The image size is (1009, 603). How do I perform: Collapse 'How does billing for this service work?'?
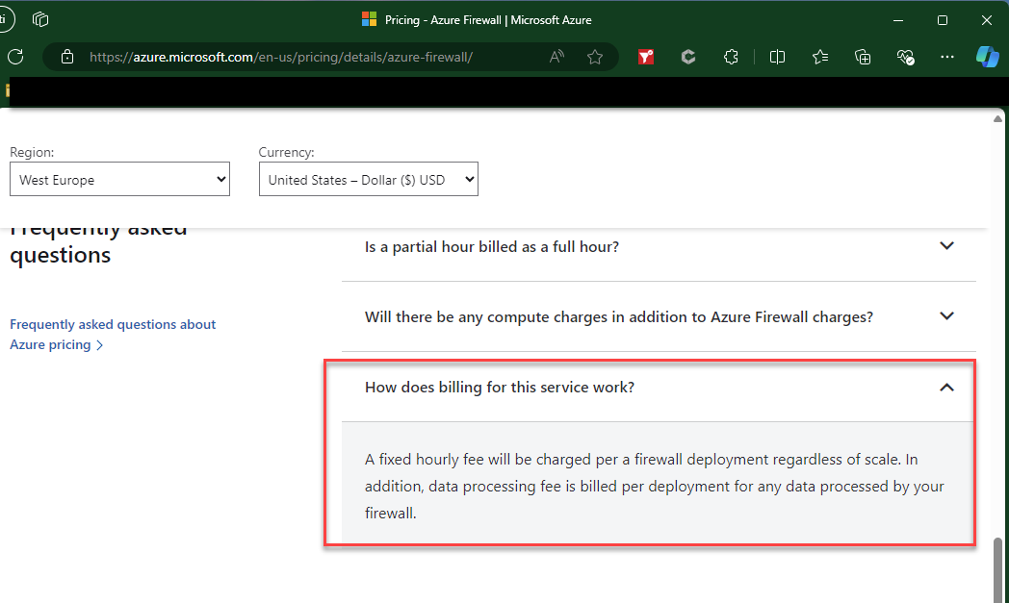click(659, 387)
